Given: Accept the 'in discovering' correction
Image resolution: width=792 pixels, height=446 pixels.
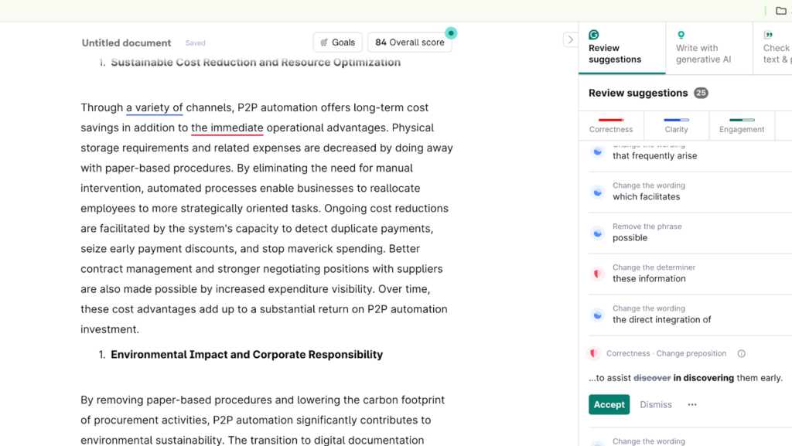Looking at the screenshot, I should click(609, 405).
